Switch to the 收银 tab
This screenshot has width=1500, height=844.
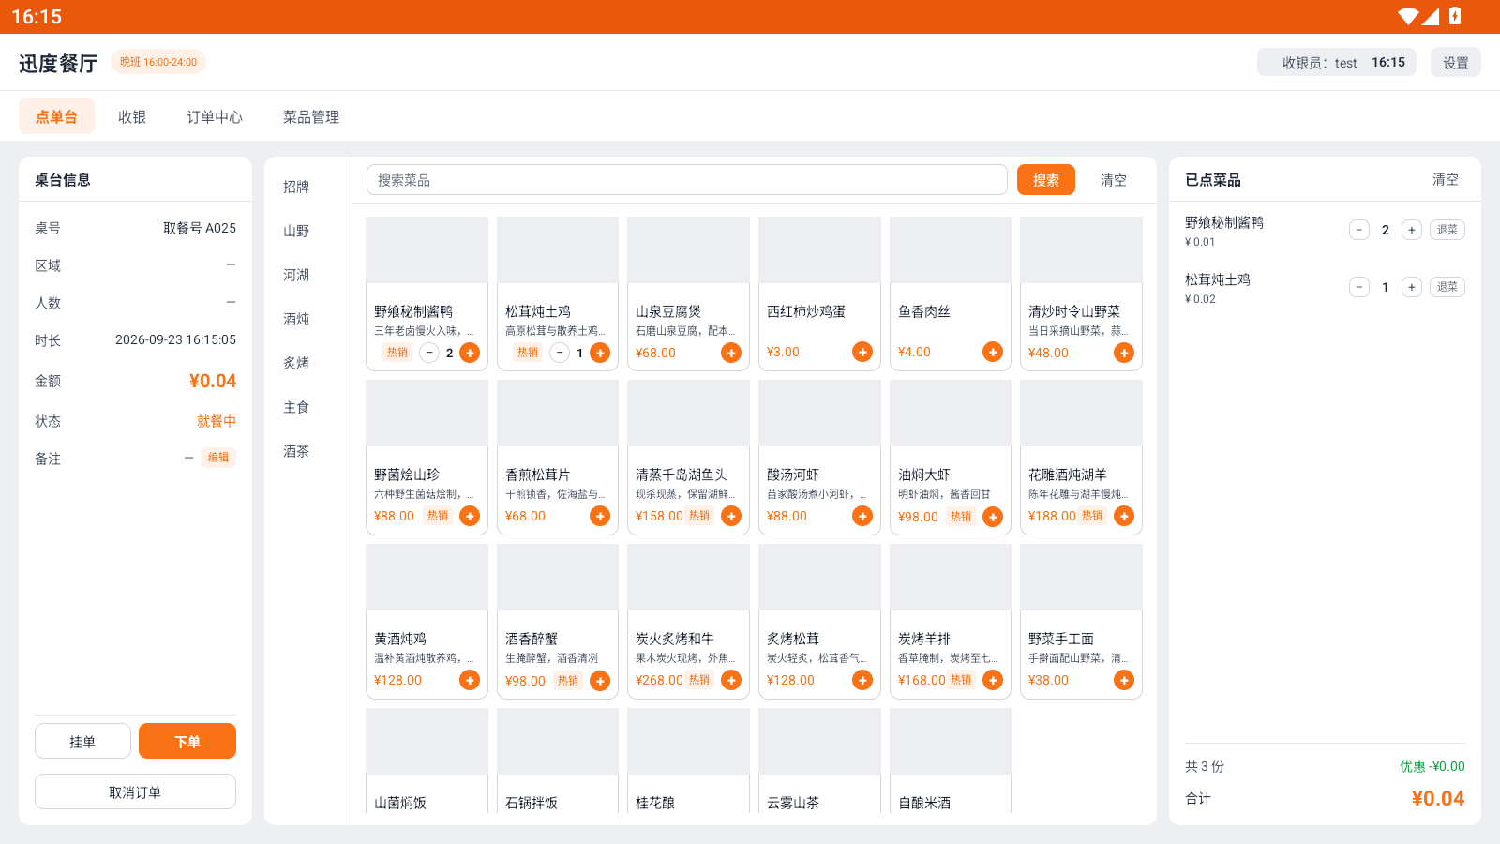(132, 116)
